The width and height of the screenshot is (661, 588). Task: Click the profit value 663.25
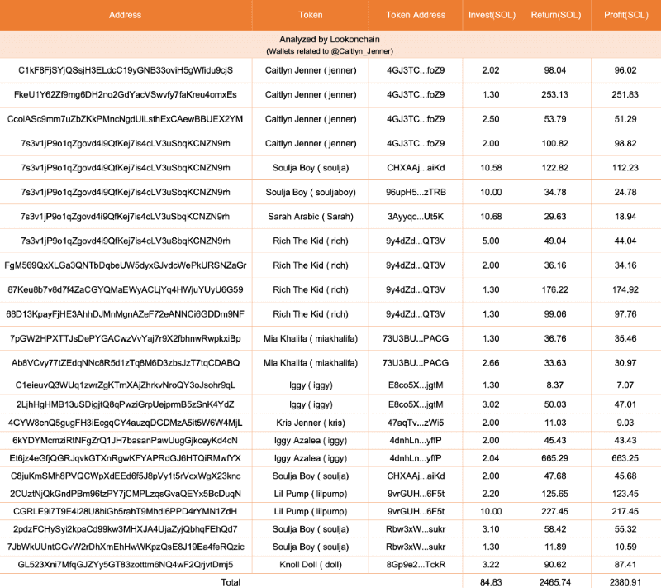click(x=625, y=458)
